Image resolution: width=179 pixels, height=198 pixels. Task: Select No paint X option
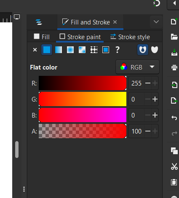[x=35, y=50]
